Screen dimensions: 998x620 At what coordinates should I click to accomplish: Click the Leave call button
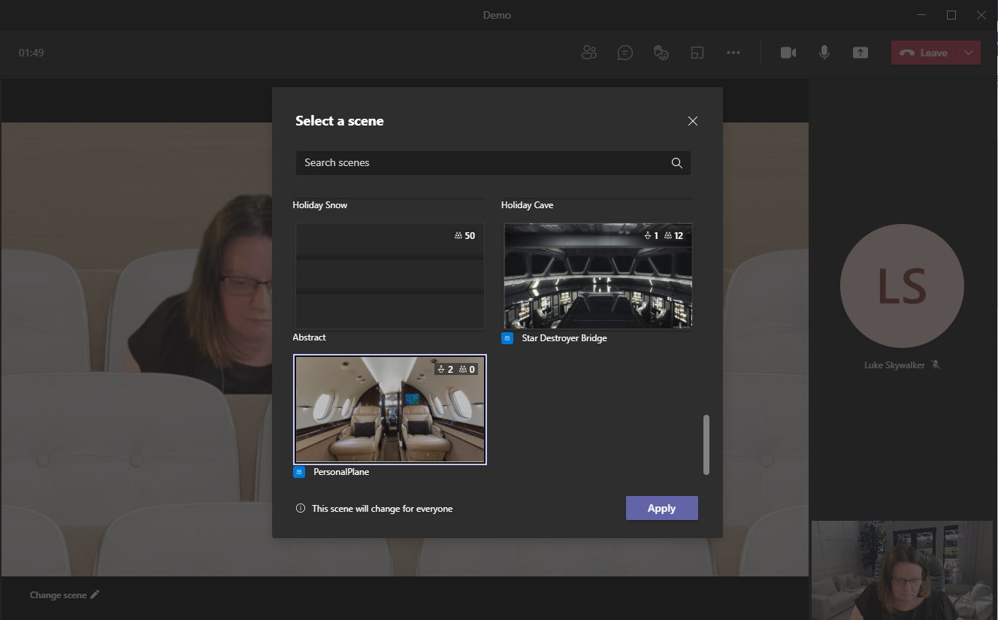[924, 53]
